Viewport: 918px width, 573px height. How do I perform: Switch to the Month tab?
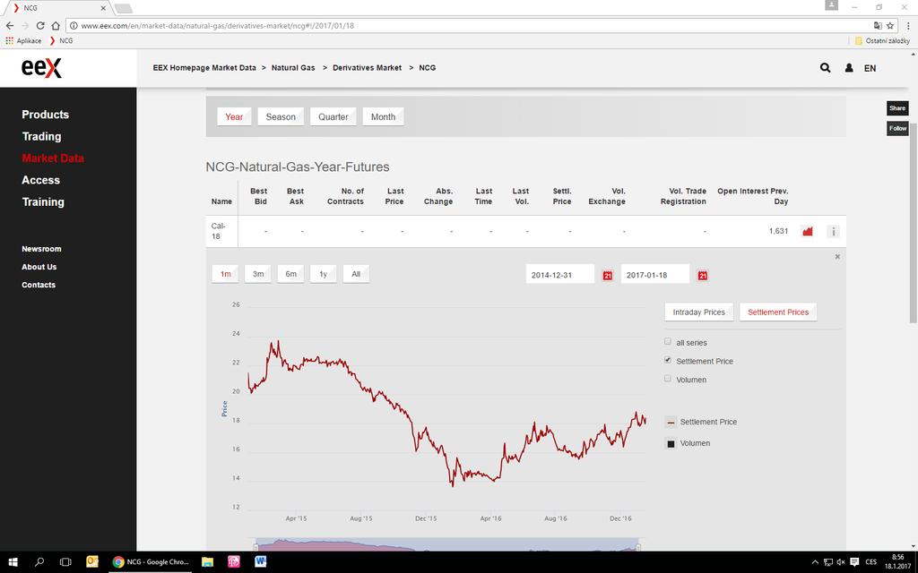(x=383, y=117)
